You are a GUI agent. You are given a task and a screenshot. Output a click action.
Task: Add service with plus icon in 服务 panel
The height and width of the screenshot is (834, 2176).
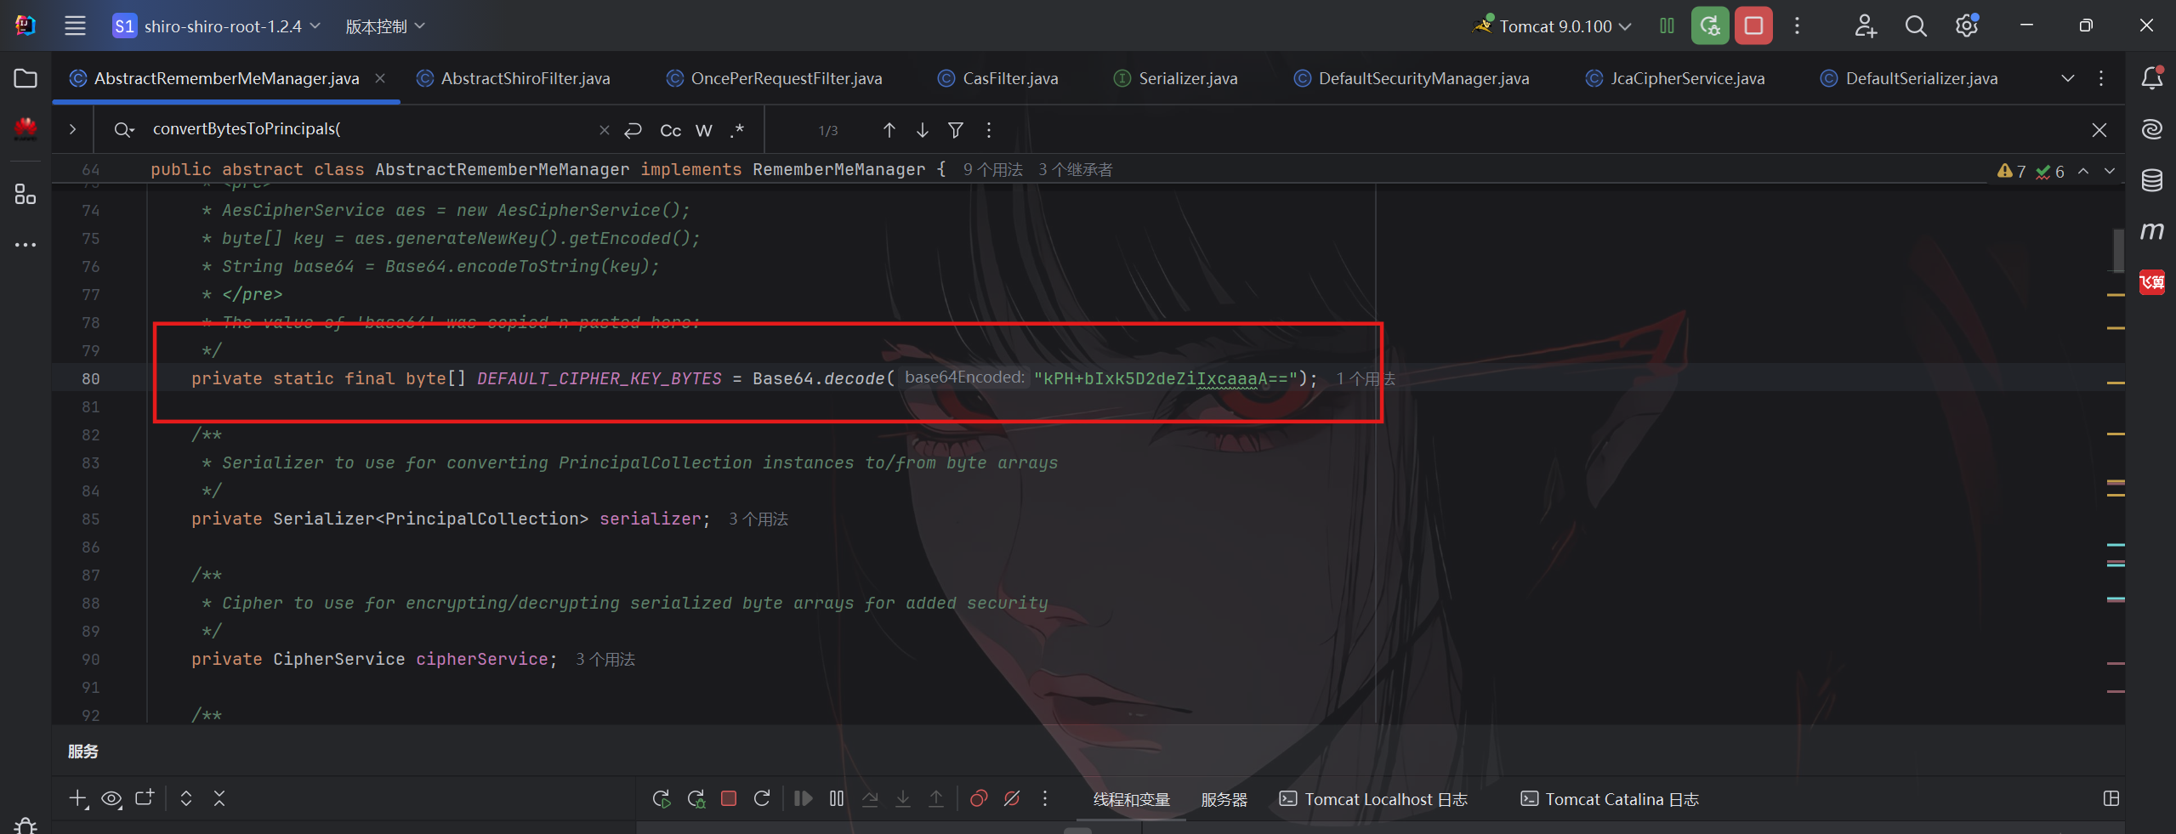77,798
